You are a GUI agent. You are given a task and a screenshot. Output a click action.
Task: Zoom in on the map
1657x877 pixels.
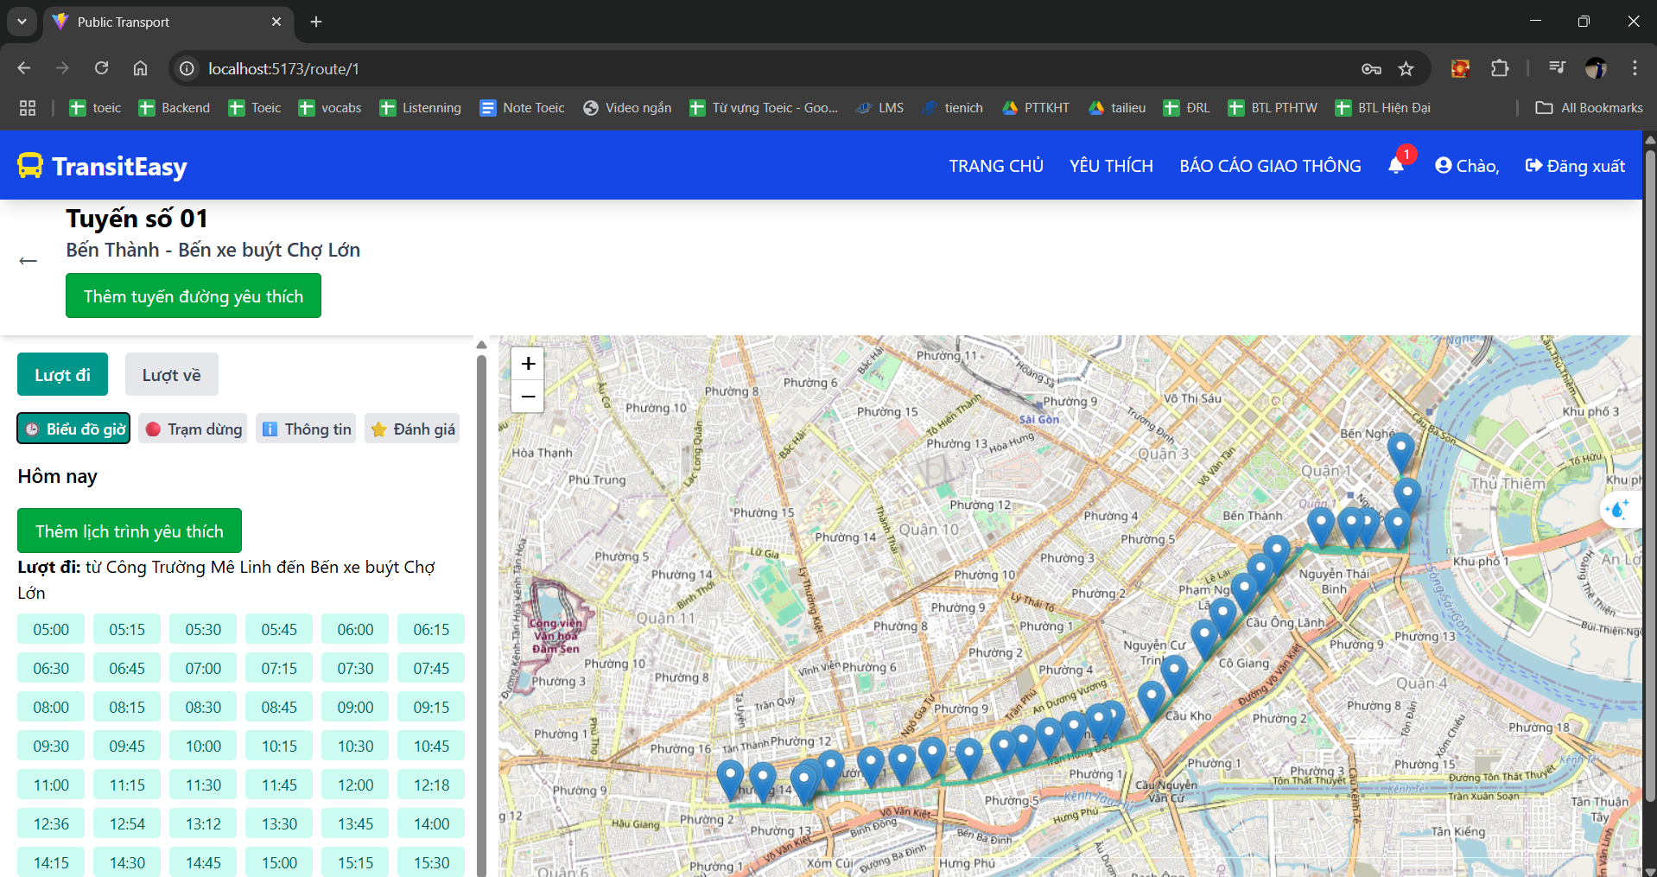[x=528, y=364]
